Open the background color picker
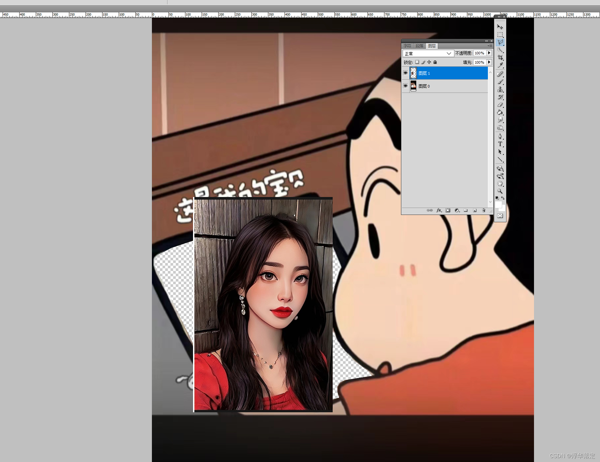Viewport: 600px width, 462px height. point(503,209)
